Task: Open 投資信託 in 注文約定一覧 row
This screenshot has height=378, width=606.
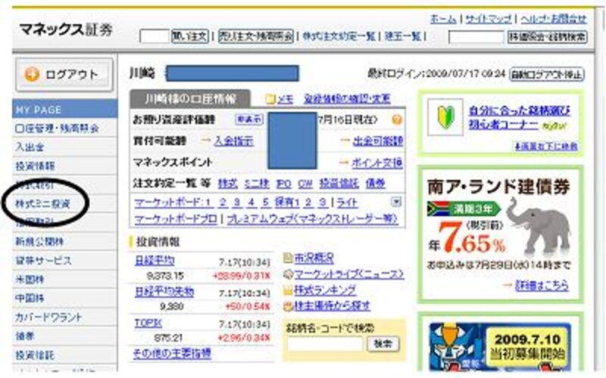Action: coord(339,184)
